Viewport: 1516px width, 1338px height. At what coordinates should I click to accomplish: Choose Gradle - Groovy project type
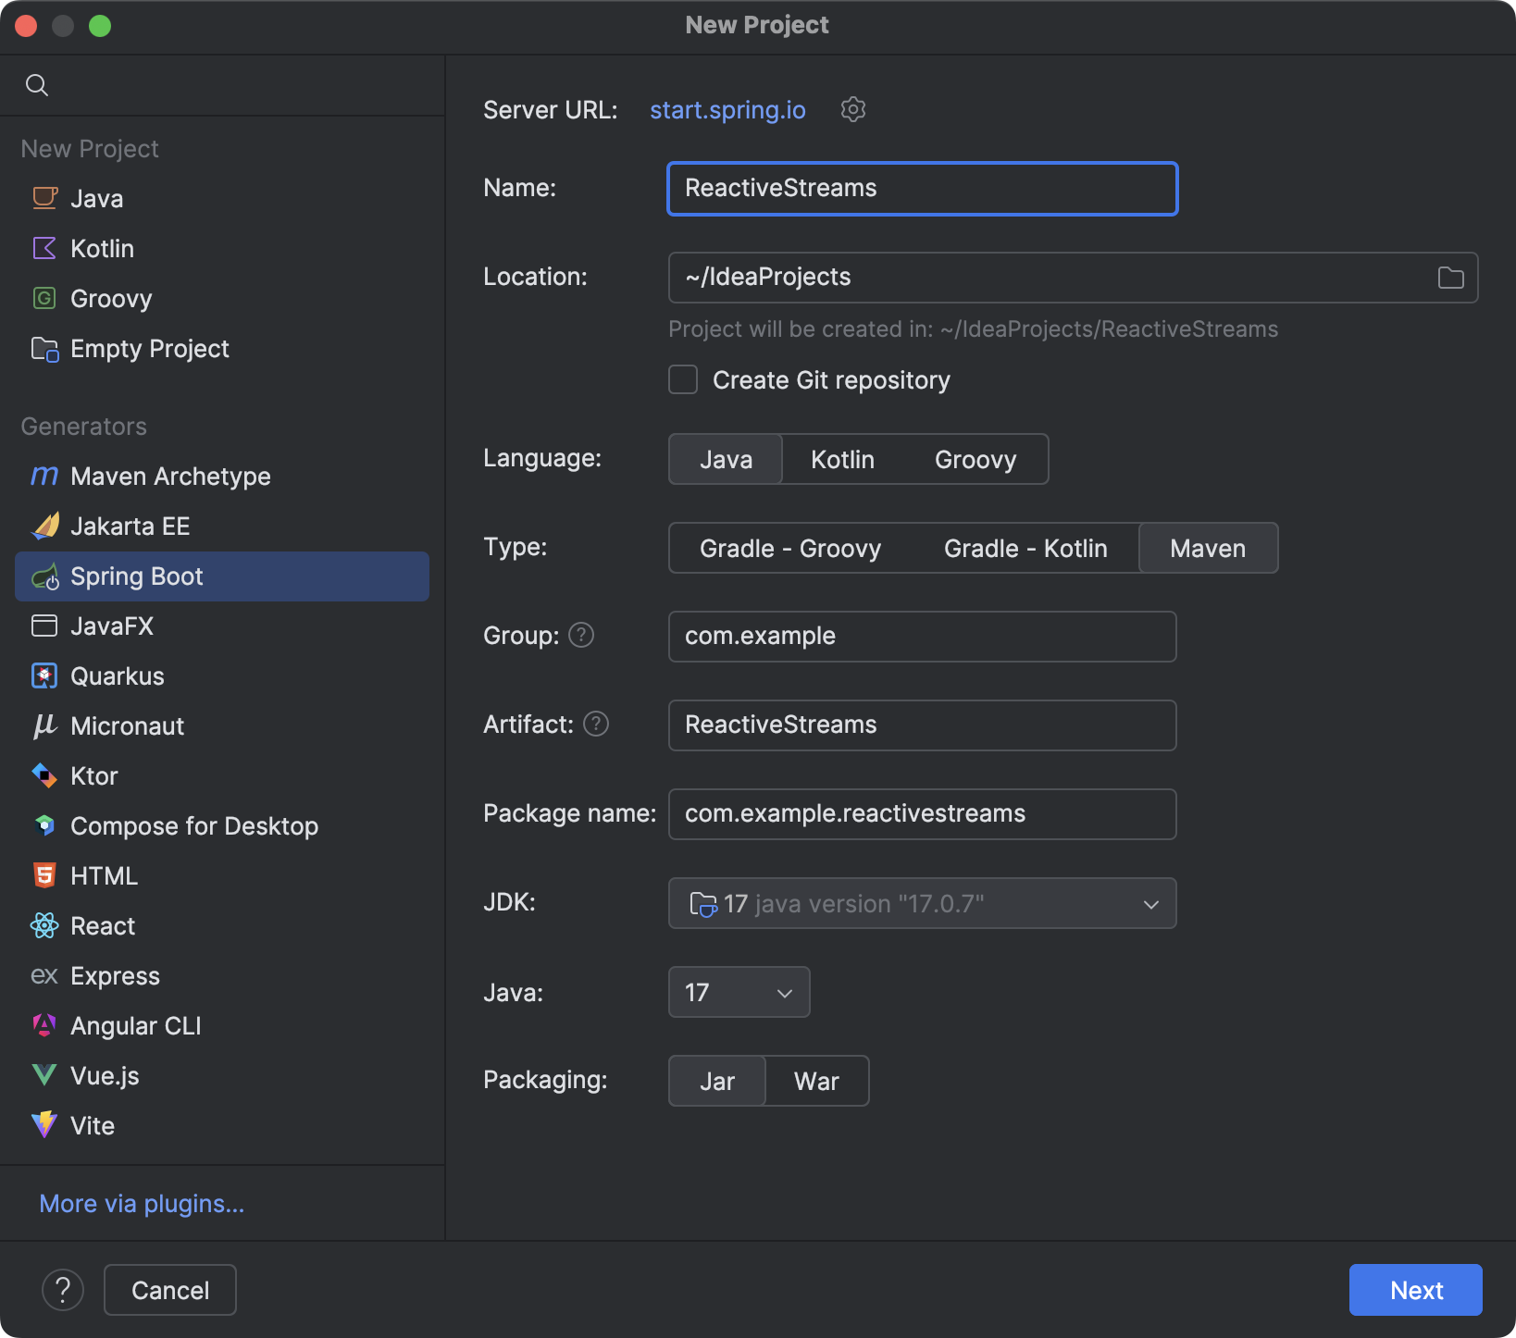coord(790,548)
